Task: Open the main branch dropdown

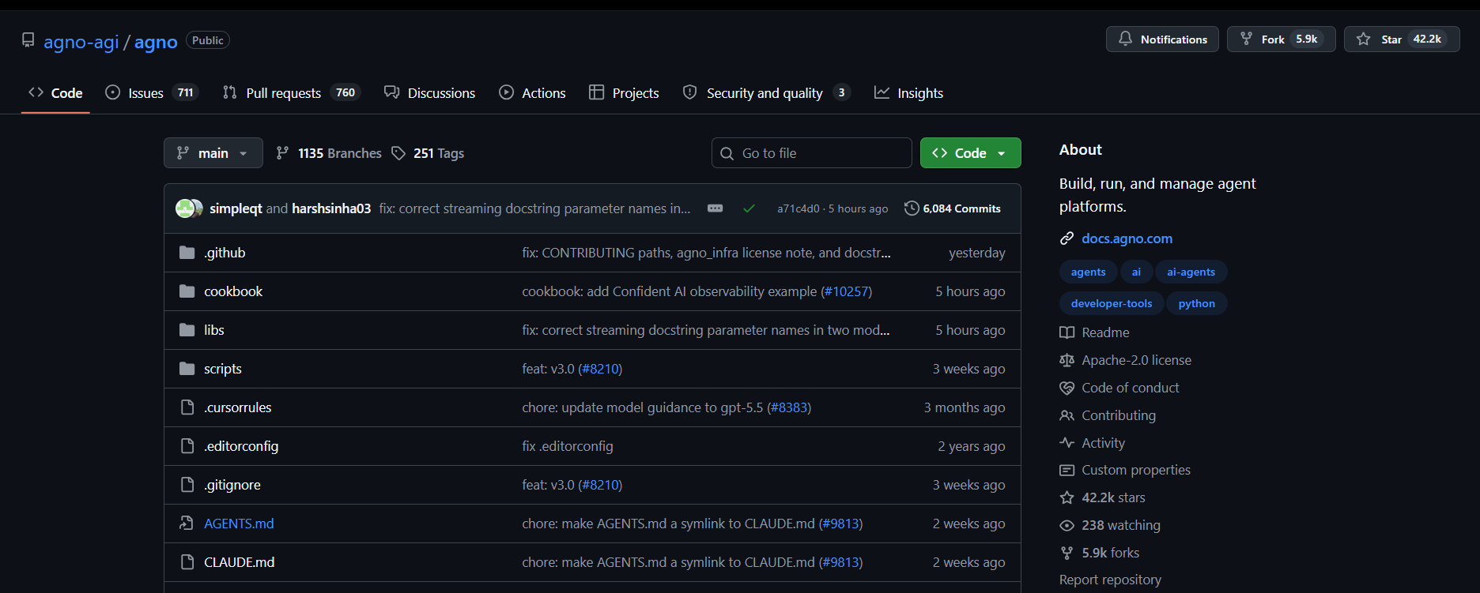Action: point(213,153)
